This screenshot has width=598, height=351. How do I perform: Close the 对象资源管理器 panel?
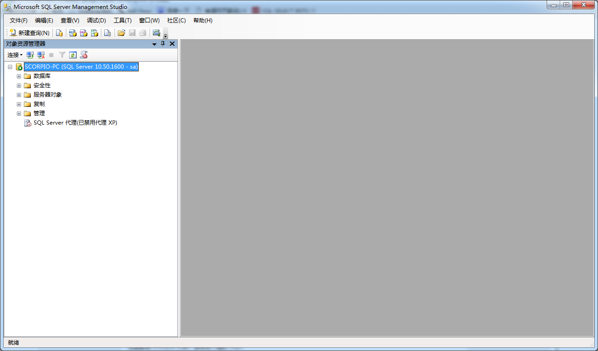(x=172, y=44)
